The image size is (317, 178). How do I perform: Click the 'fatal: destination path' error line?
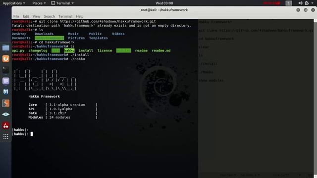point(102,26)
